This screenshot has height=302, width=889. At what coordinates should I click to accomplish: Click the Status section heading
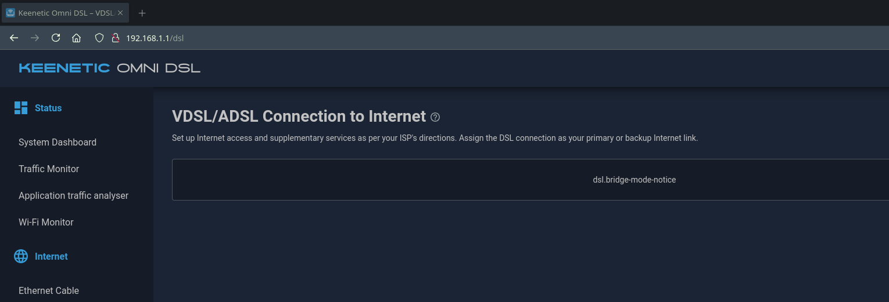pyautogui.click(x=48, y=108)
